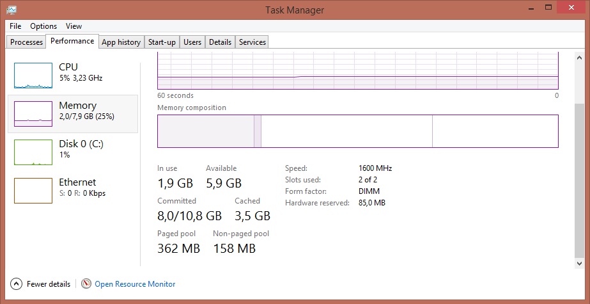590x304 pixels.
Task: Collapse view with Fewer details arrow icon
Action: point(17,284)
